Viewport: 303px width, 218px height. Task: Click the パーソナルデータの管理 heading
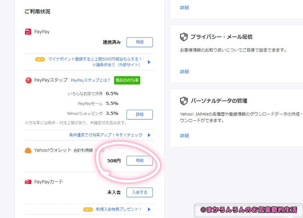[219, 101]
